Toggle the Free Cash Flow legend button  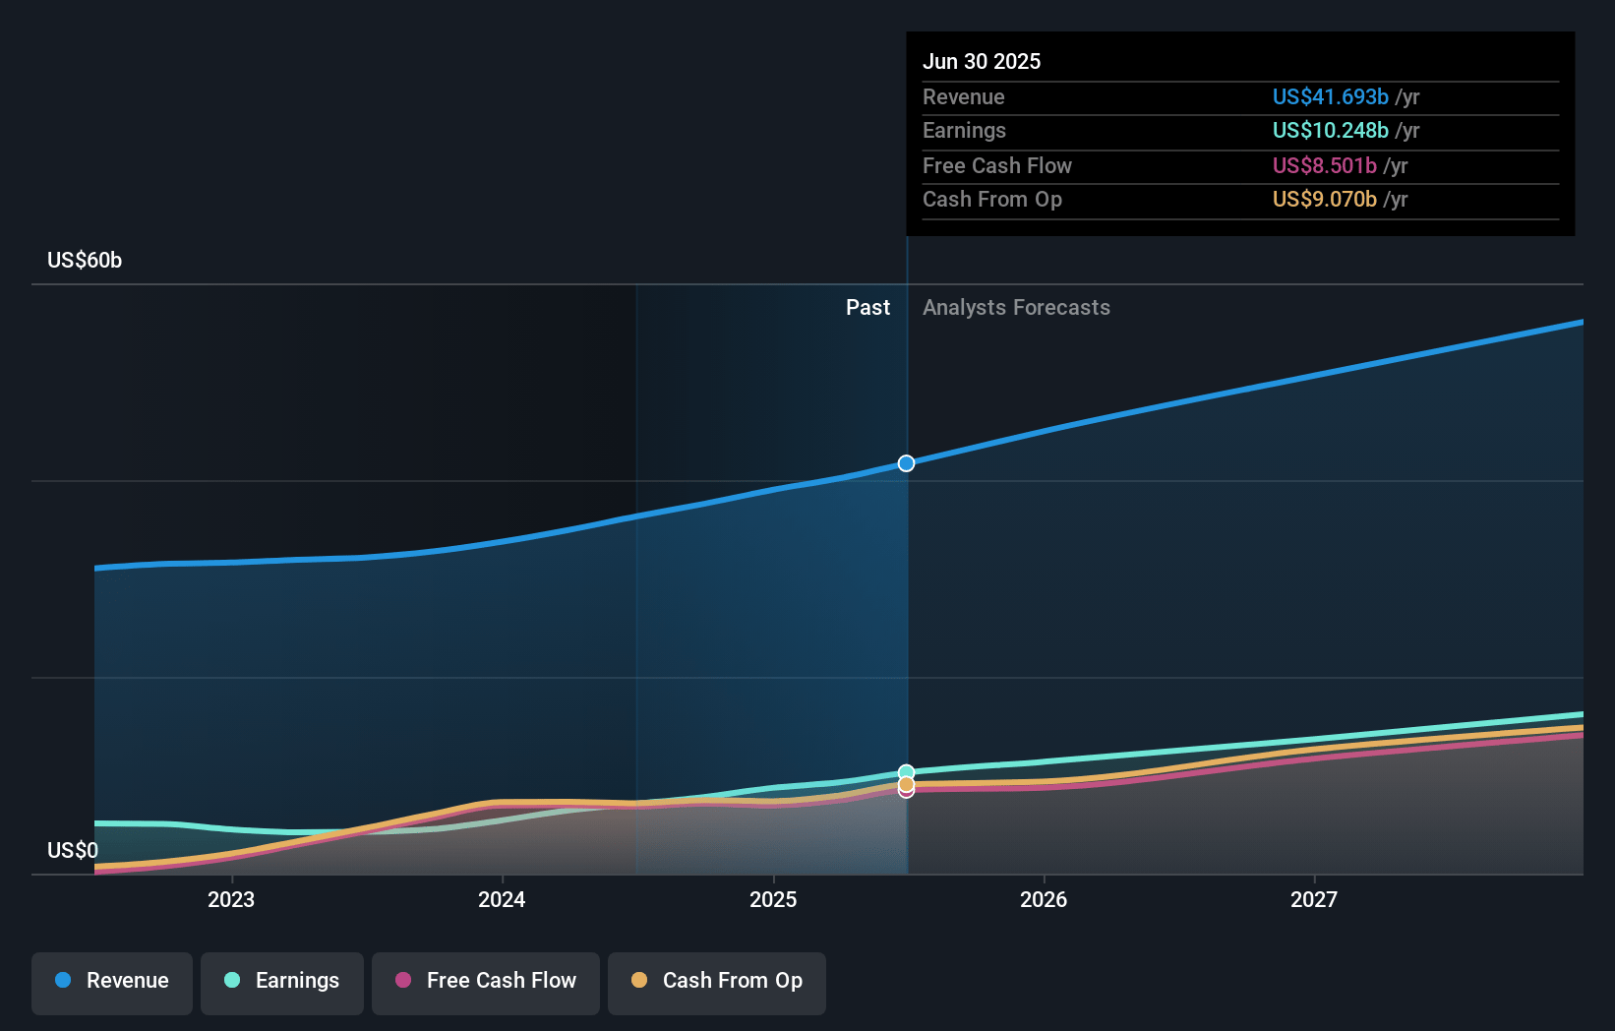pos(486,983)
